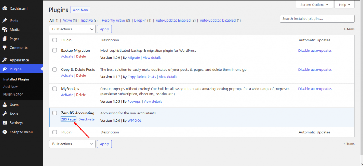363x166 pixels.
Task: Open Add New in Plugins submenu
Action: pyautogui.click(x=10, y=87)
